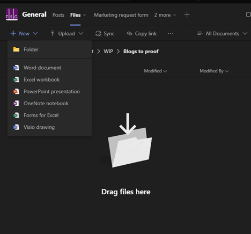Select the OneNote notebook icon
Screen dimensions: 251x234
pos(16,104)
